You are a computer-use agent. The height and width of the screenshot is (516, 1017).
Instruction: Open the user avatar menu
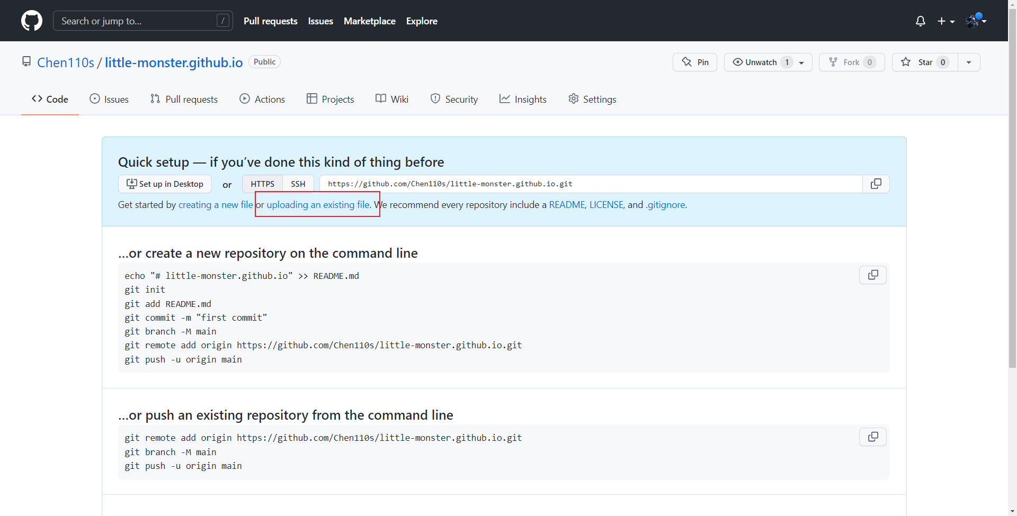(x=976, y=21)
